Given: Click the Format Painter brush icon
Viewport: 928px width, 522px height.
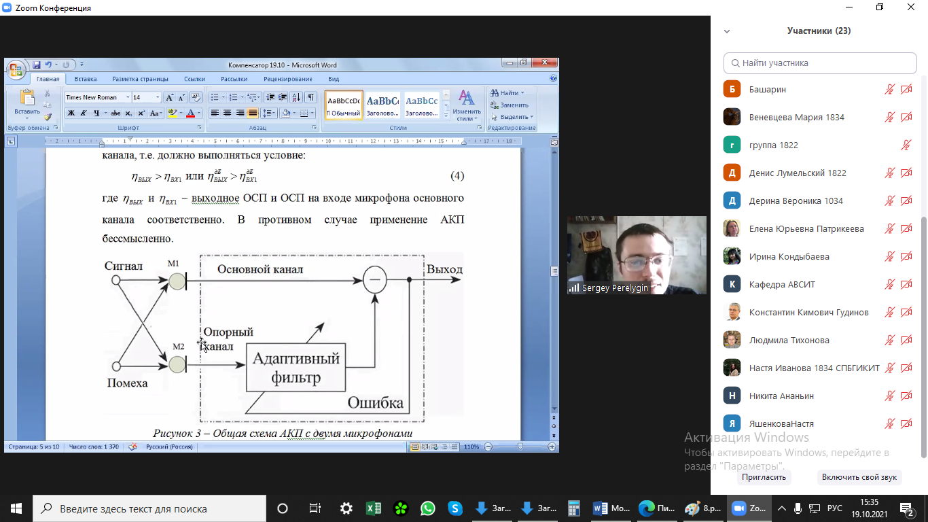Looking at the screenshot, I should coord(48,116).
